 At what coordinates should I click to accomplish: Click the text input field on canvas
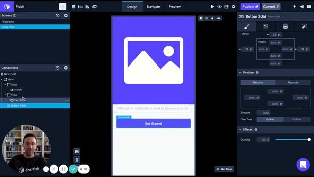(x=154, y=108)
